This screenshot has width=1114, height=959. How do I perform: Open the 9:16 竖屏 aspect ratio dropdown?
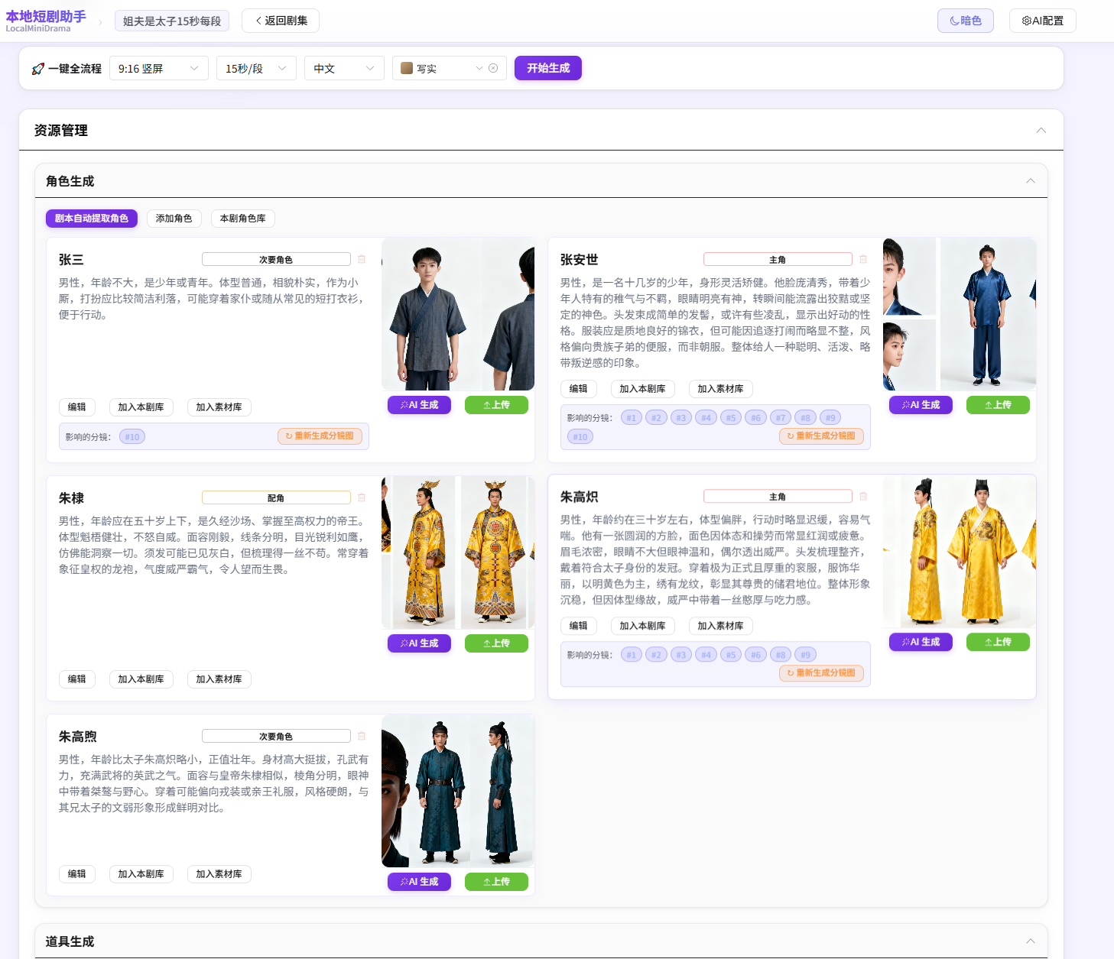click(158, 68)
